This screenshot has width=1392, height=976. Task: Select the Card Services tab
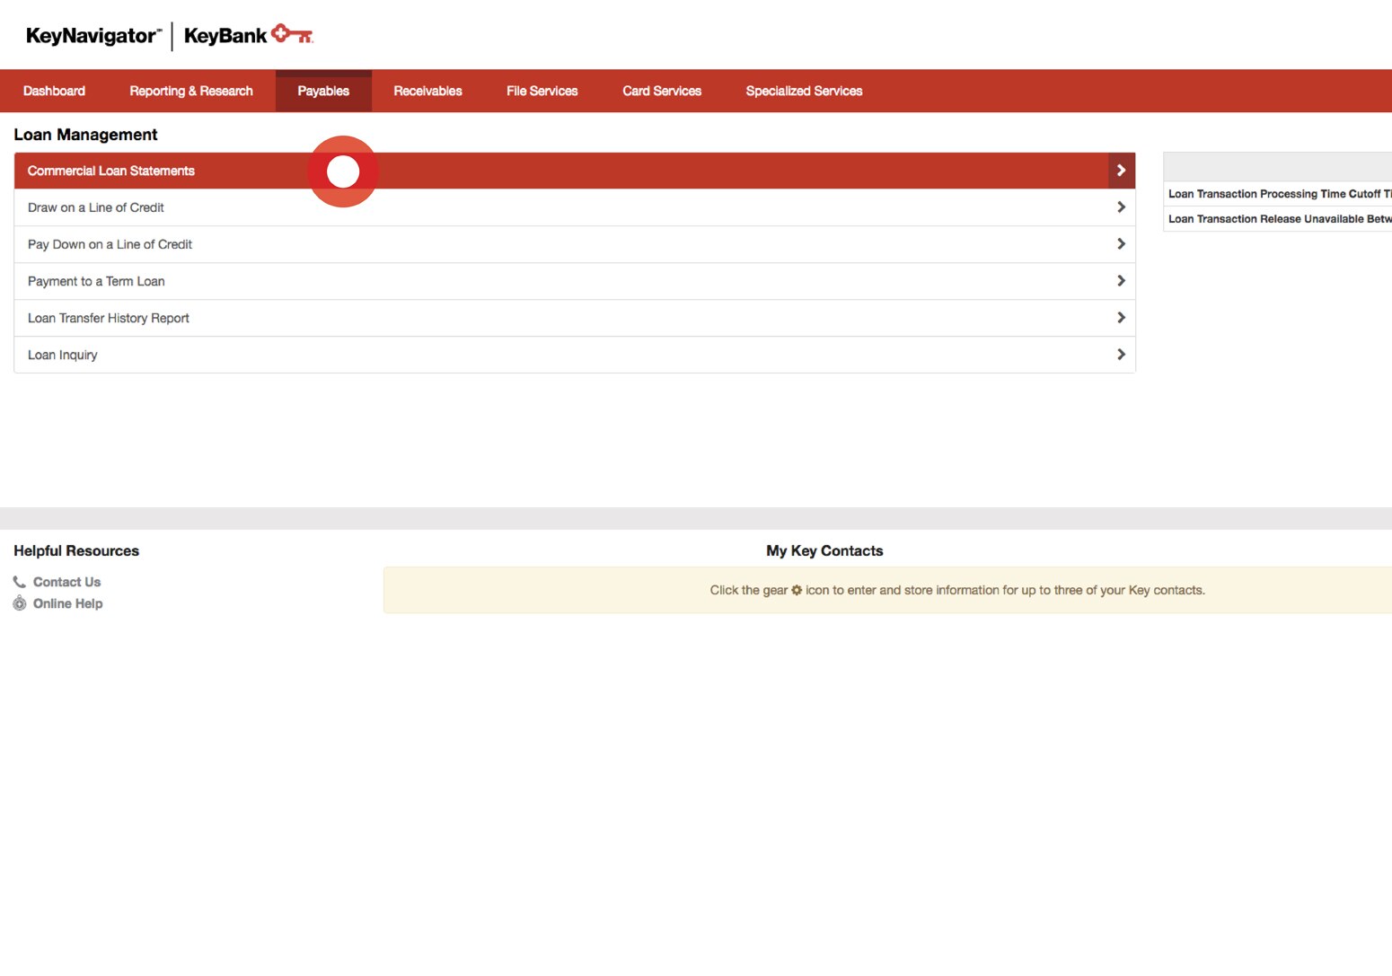[662, 91]
